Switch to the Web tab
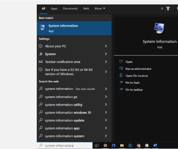 coord(86,8)
